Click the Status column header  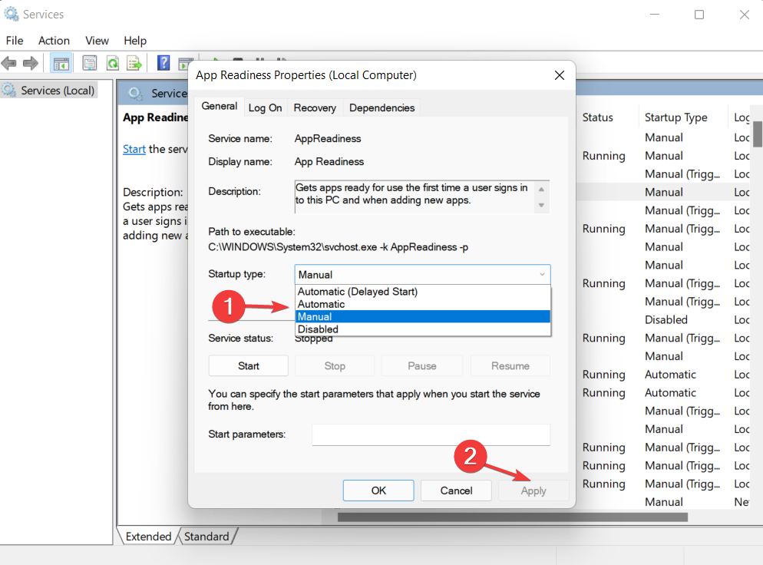[x=597, y=117]
